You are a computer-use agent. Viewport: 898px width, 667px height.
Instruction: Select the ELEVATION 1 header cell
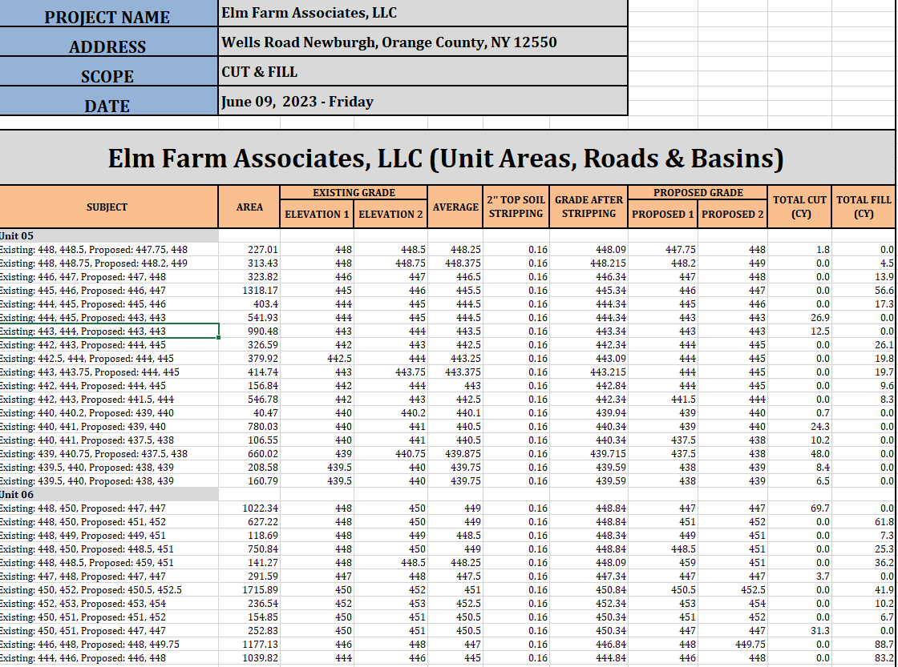pos(317,214)
